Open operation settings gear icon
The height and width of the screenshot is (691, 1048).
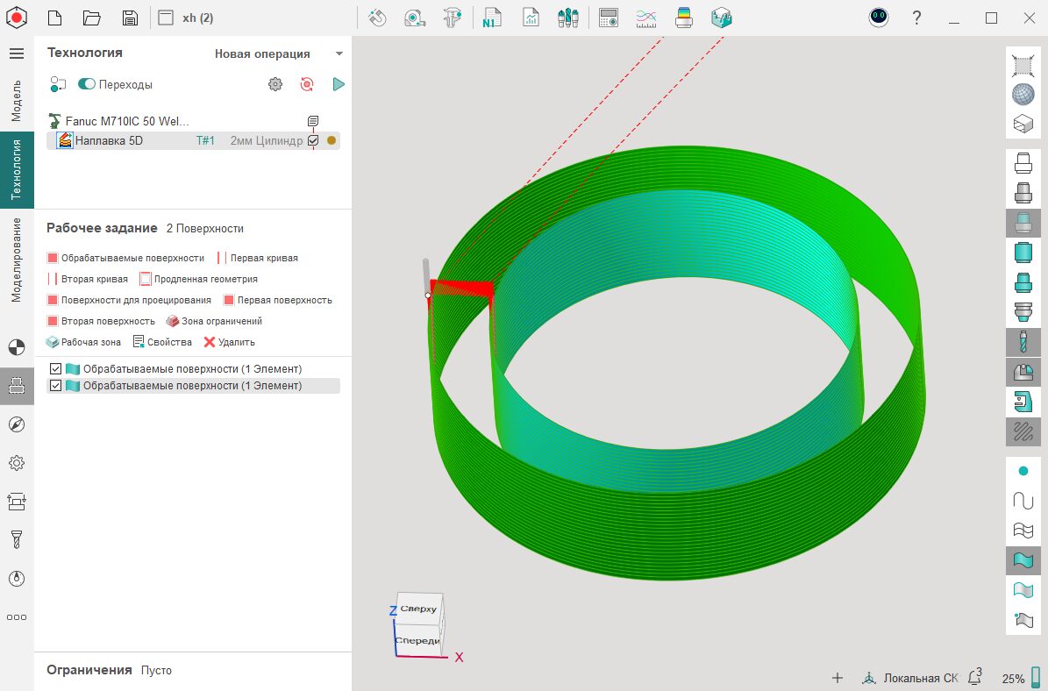[275, 84]
